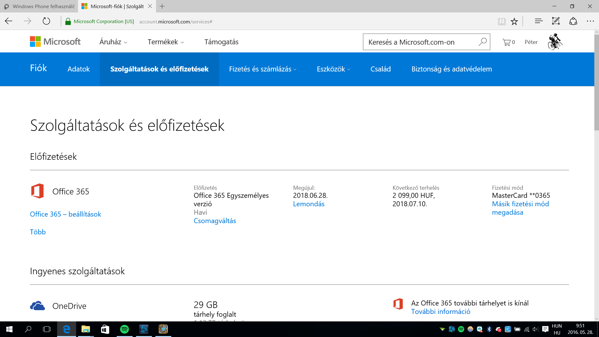Click the Több link

38,232
